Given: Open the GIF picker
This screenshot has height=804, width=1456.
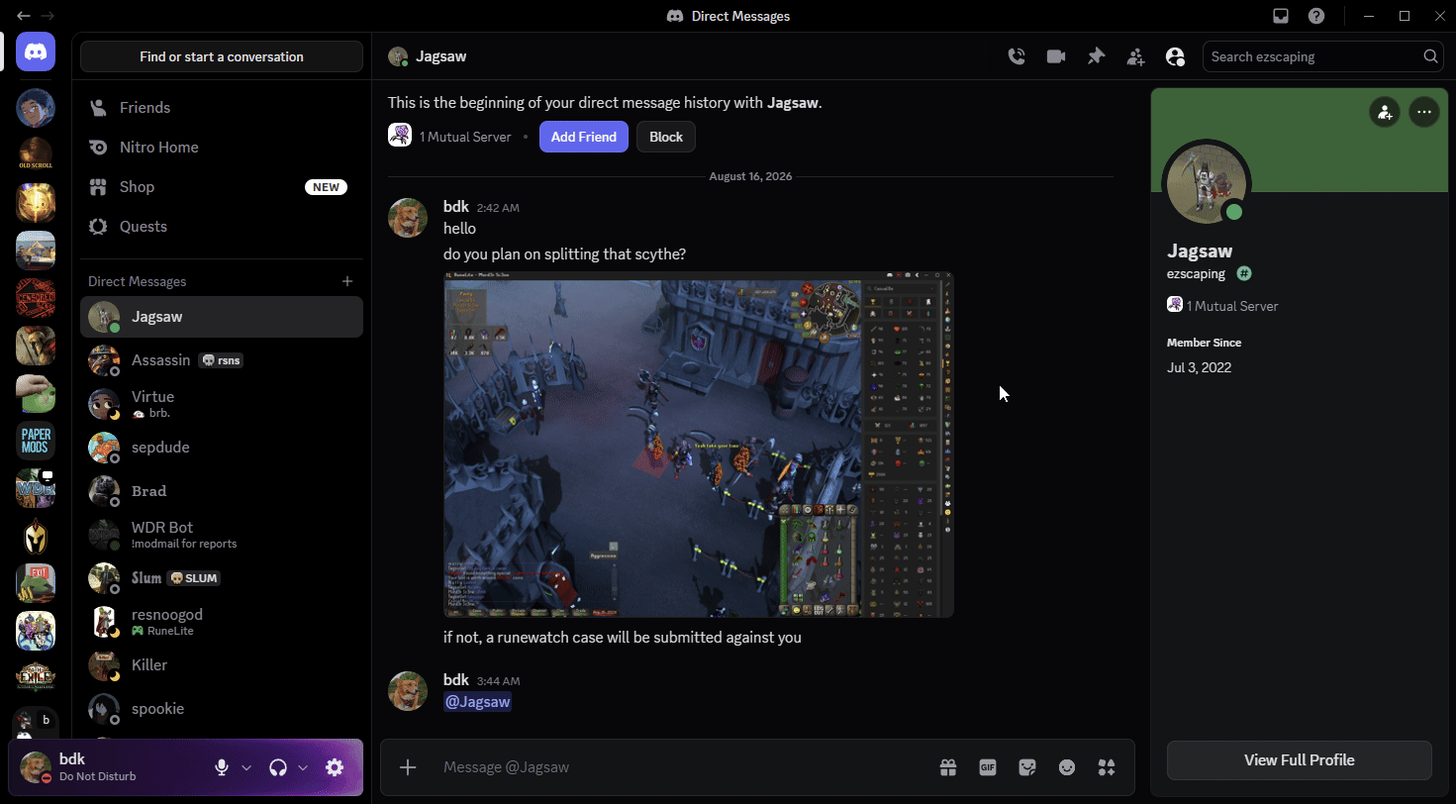Looking at the screenshot, I should coord(987,767).
